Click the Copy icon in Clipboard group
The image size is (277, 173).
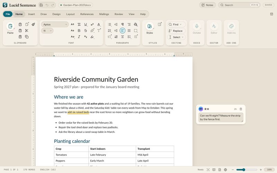point(27,37)
